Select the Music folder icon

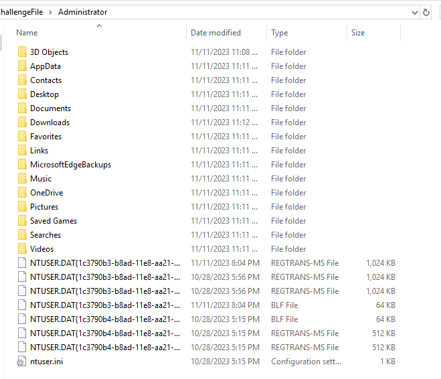[x=22, y=179]
